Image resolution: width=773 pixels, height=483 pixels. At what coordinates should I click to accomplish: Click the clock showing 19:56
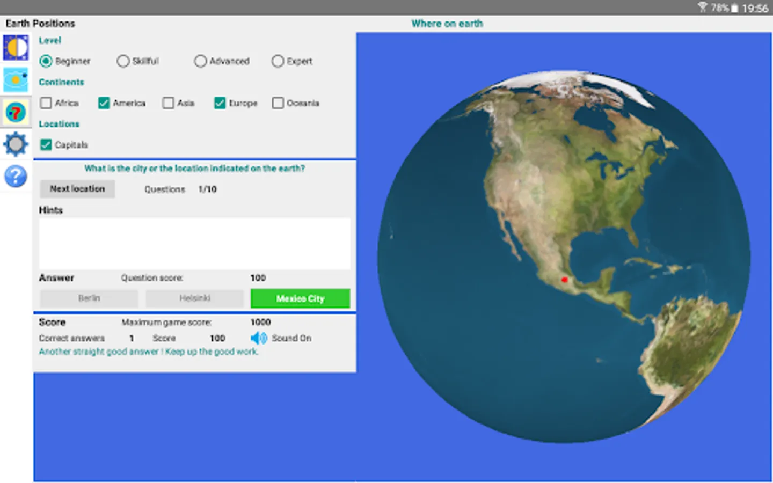pyautogui.click(x=755, y=8)
